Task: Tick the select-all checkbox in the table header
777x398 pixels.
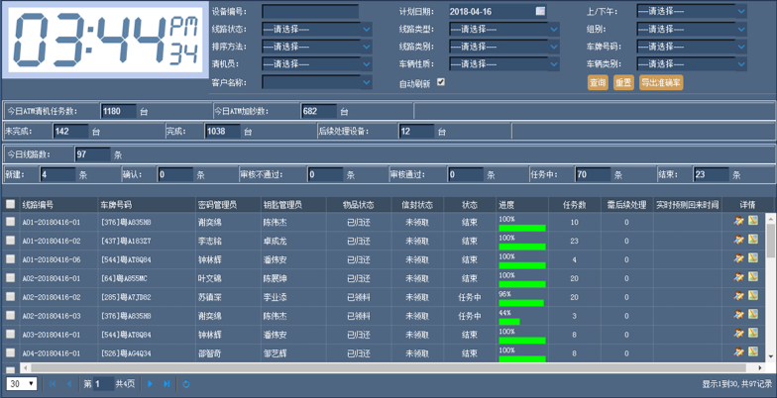Action: click(11, 204)
